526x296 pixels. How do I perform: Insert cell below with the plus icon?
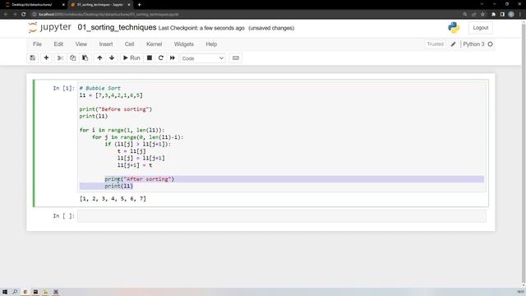(46, 58)
